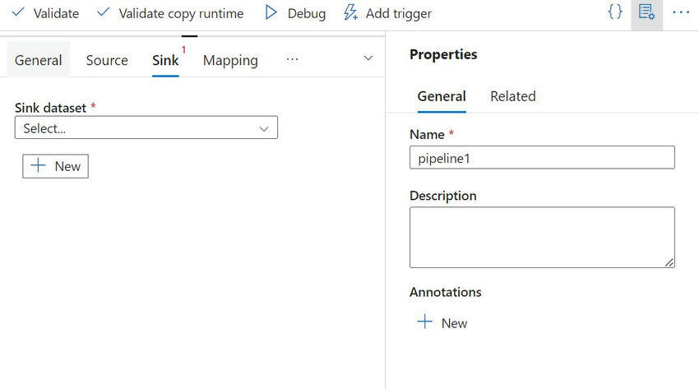Select the Sink tab
This screenshot has height=389, width=699.
165,60
